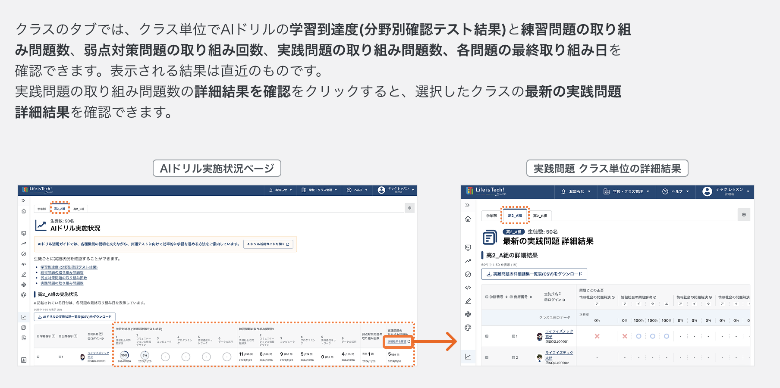Open the code brackets icon in left screenshot sidebar
This screenshot has height=388, width=780.
pyautogui.click(x=24, y=264)
